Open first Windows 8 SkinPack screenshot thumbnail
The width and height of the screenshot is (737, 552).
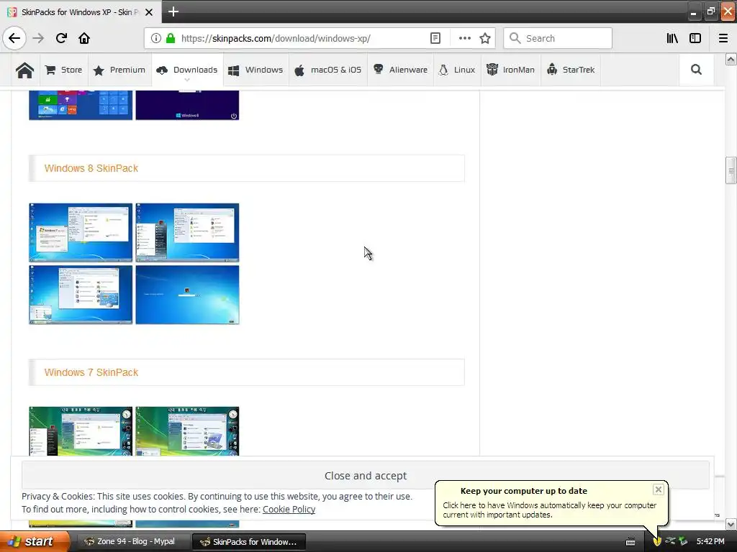[81, 232]
